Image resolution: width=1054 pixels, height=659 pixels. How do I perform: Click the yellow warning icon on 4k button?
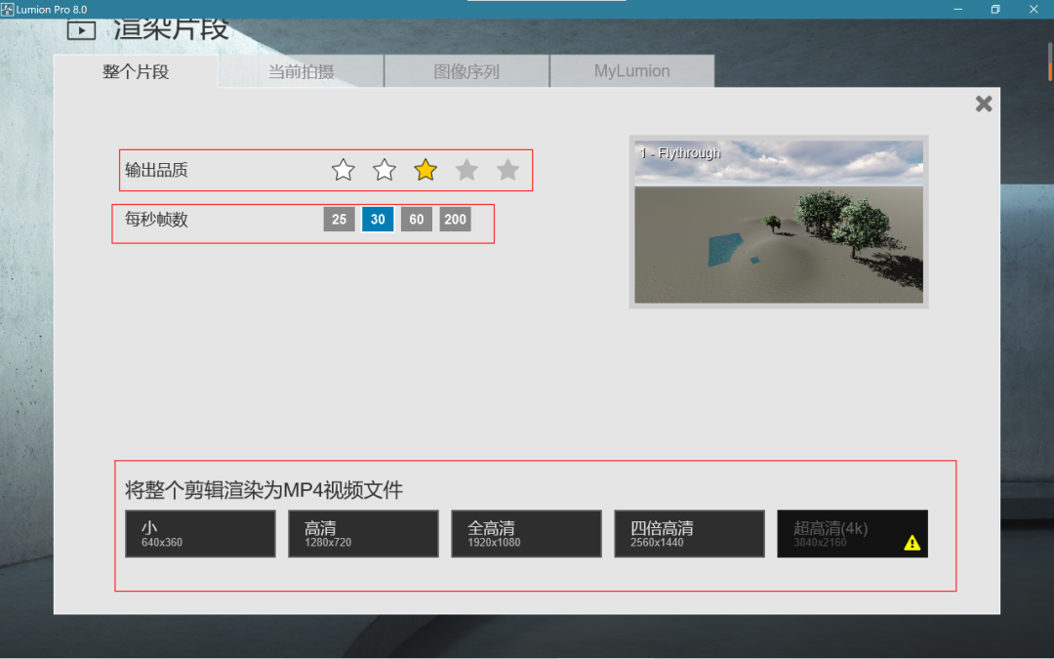pos(912,543)
